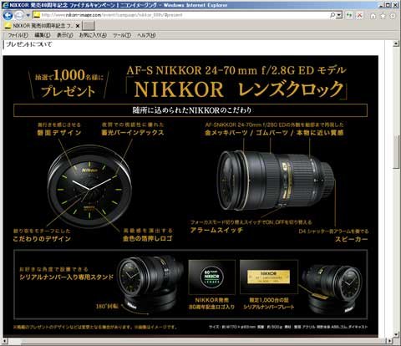This screenshot has height=346, width=401.
Task: Go back to the previous page
Action: (8, 15)
